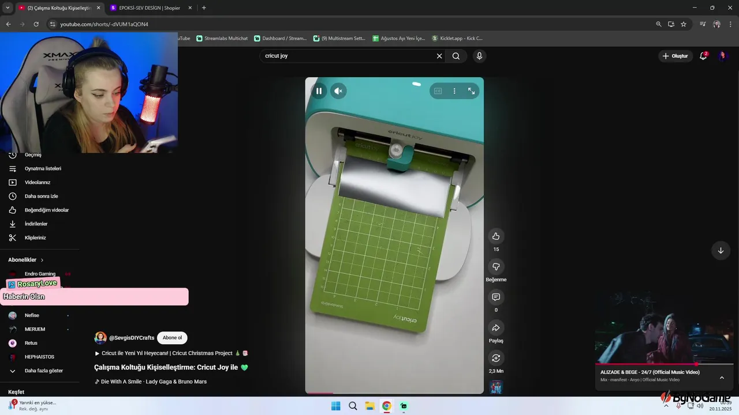The image size is (739, 415).
Task: Open Endro Gaming subscription
Action: coord(40,274)
